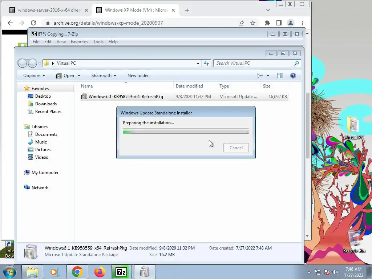The height and width of the screenshot is (279, 372).
Task: Open Chrome share page icon
Action: [x=241, y=23]
